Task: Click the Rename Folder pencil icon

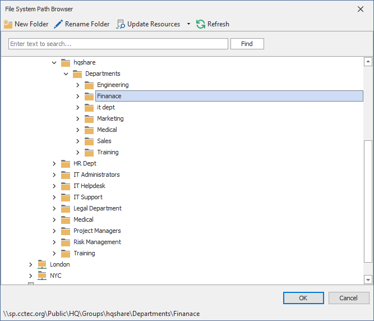Action: (58, 24)
